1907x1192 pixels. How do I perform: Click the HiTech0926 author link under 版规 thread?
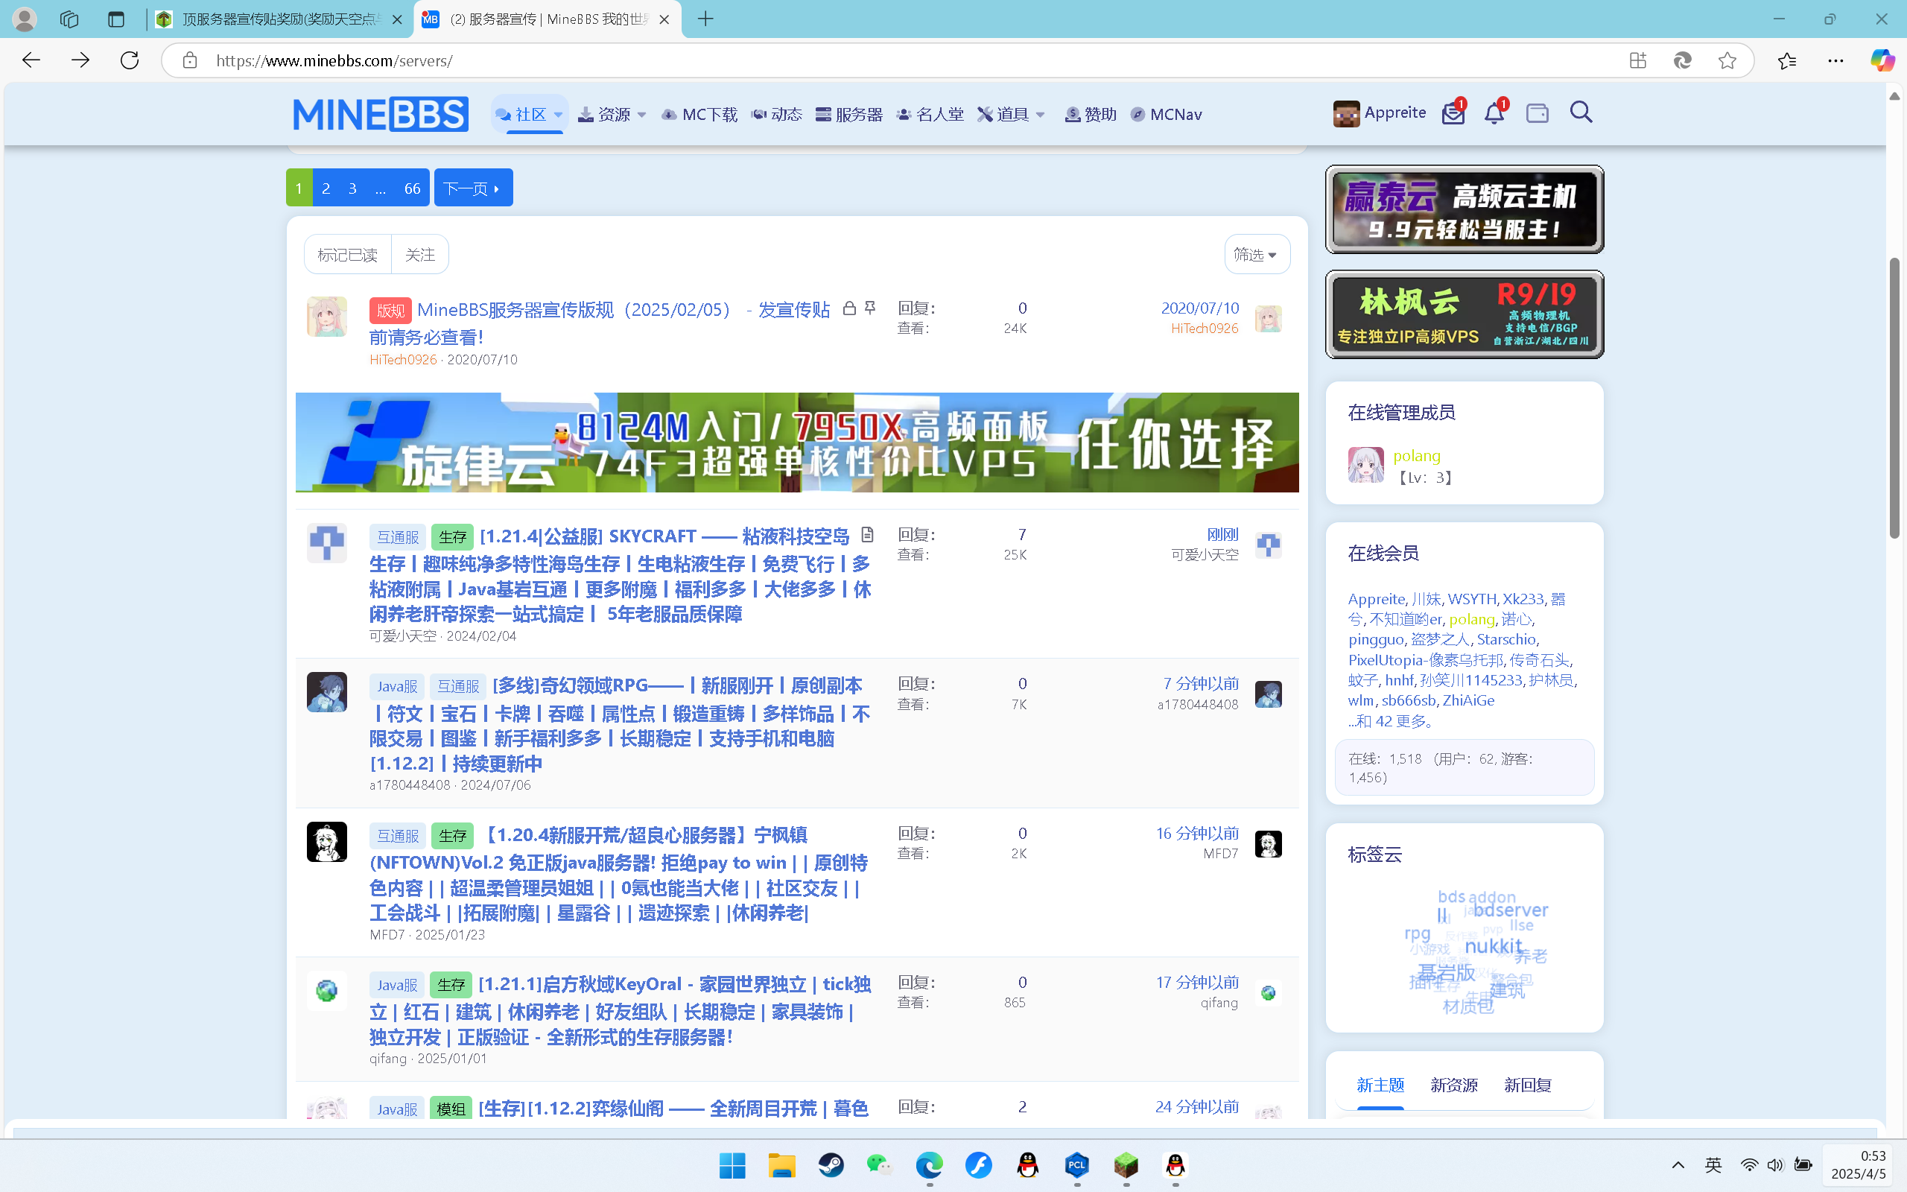(x=403, y=360)
